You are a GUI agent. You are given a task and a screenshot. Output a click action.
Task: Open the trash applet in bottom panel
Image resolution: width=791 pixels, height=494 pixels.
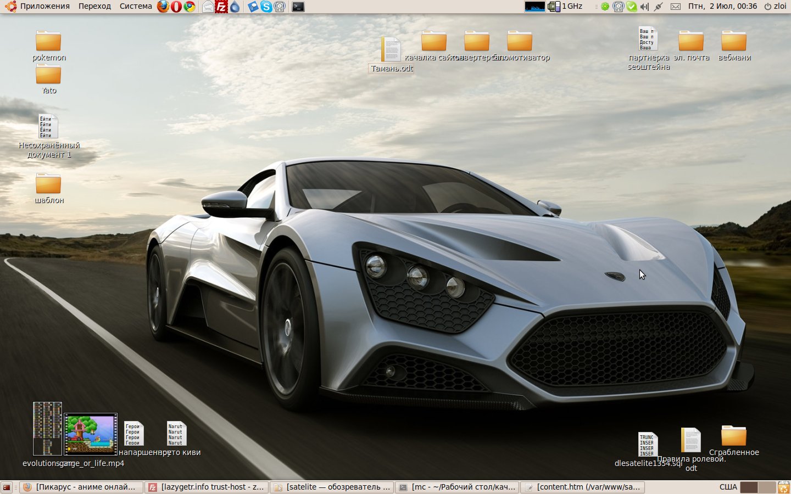[x=784, y=487]
